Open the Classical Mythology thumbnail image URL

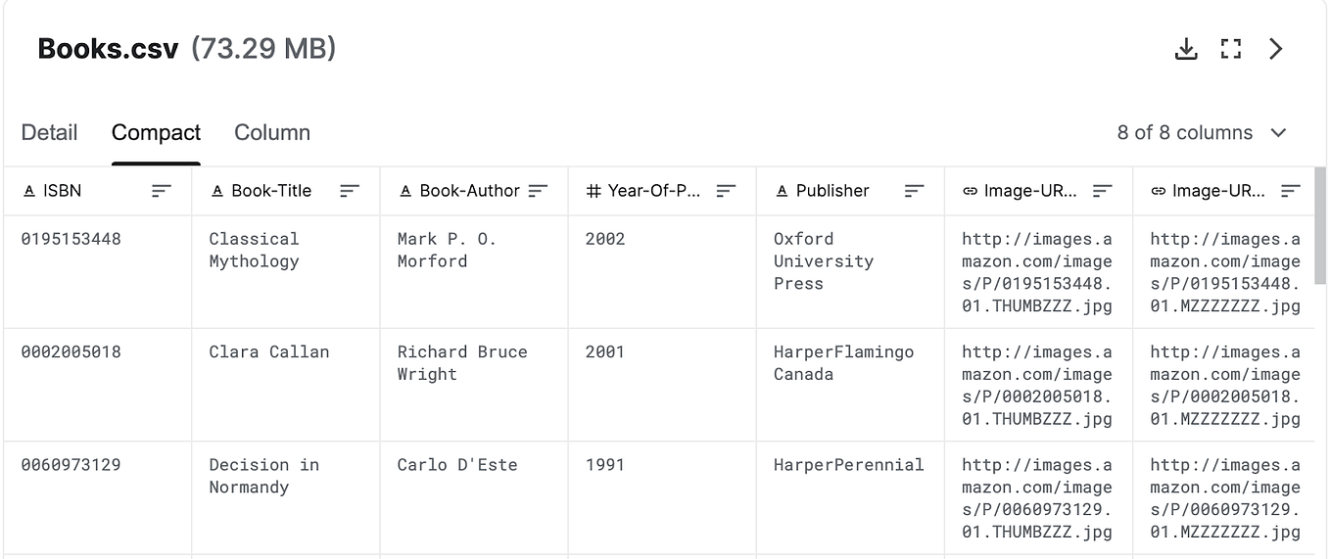(x=1037, y=272)
